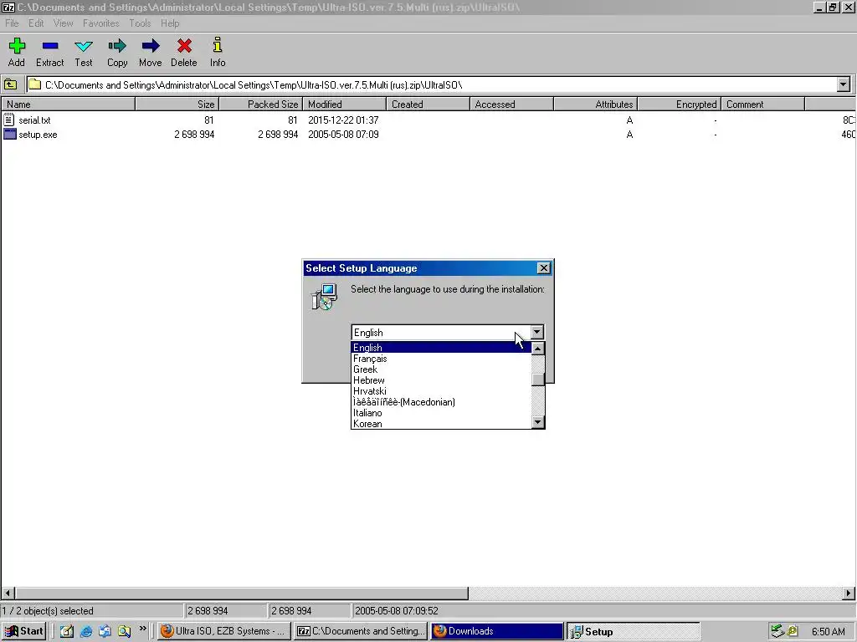Click the file list scroll right arrow

[849, 593]
